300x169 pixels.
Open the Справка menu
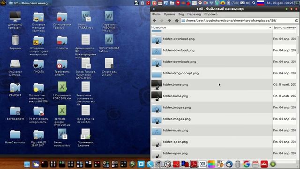(210, 14)
